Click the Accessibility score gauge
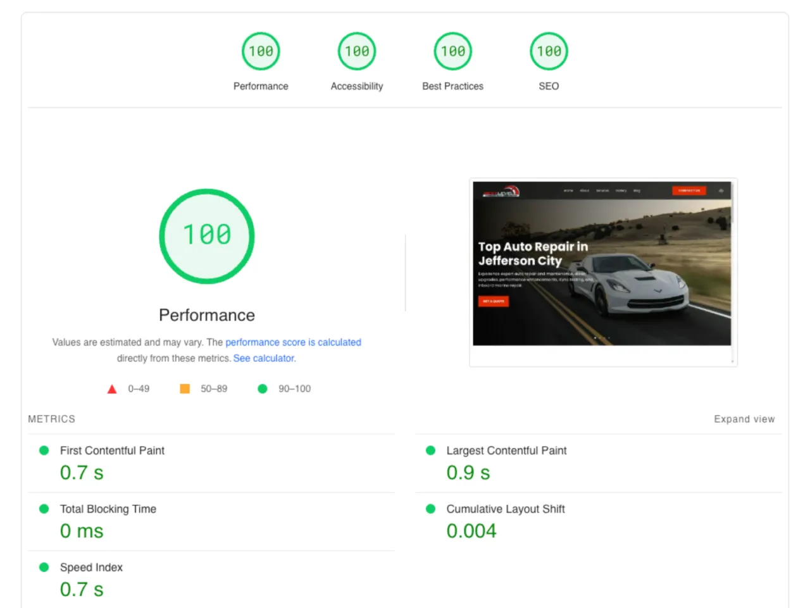 coord(356,51)
